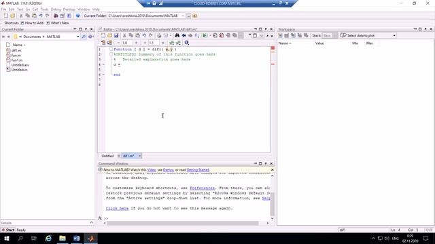Open File Explorer from the taskbar
This screenshot has height=244, width=435.
pyautogui.click(x=63, y=238)
